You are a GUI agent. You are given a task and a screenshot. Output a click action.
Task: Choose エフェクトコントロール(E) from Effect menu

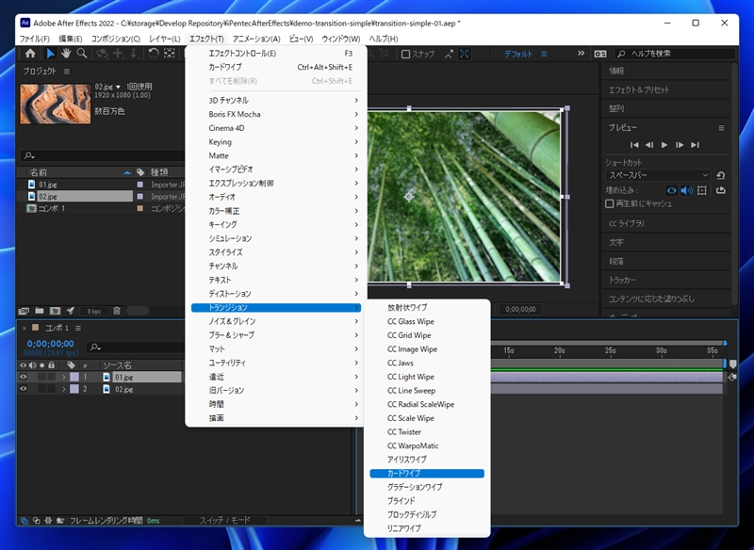tap(276, 54)
